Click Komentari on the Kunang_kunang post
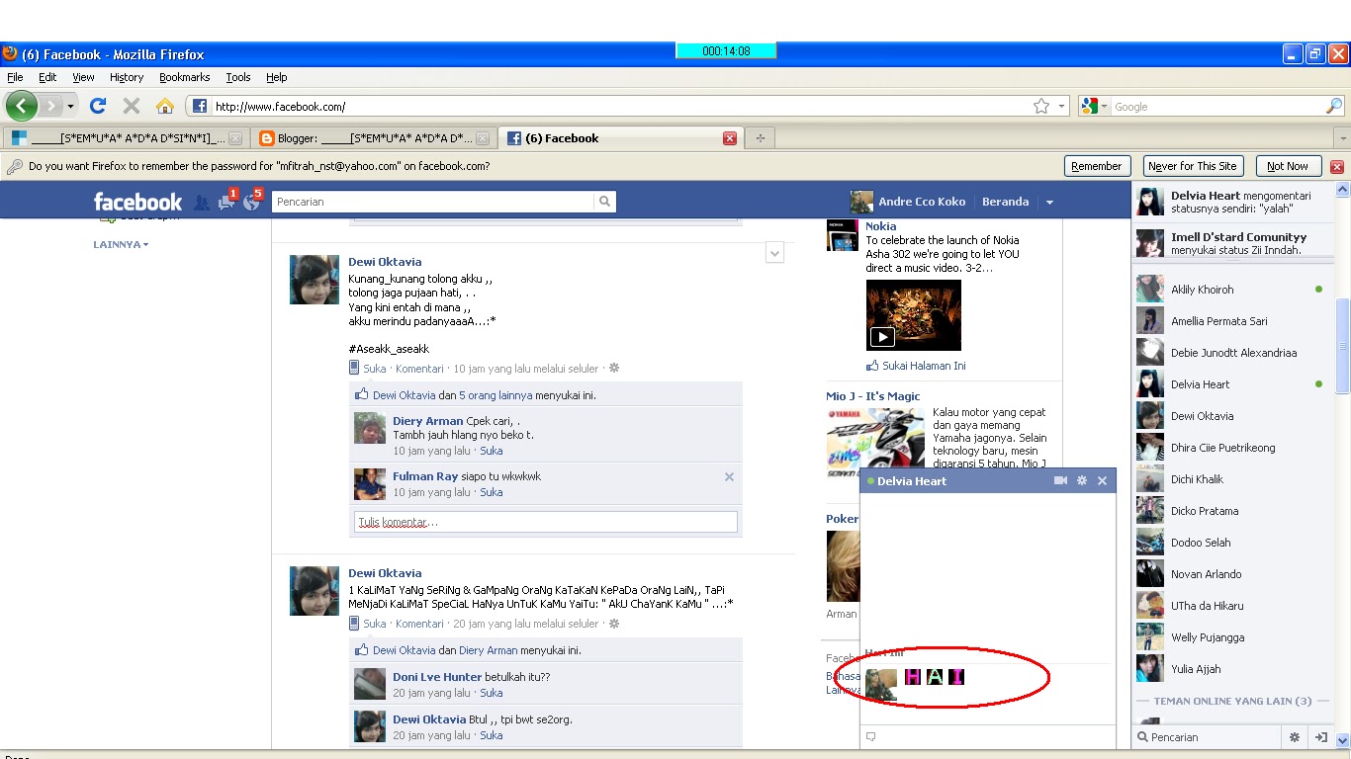 (x=419, y=369)
